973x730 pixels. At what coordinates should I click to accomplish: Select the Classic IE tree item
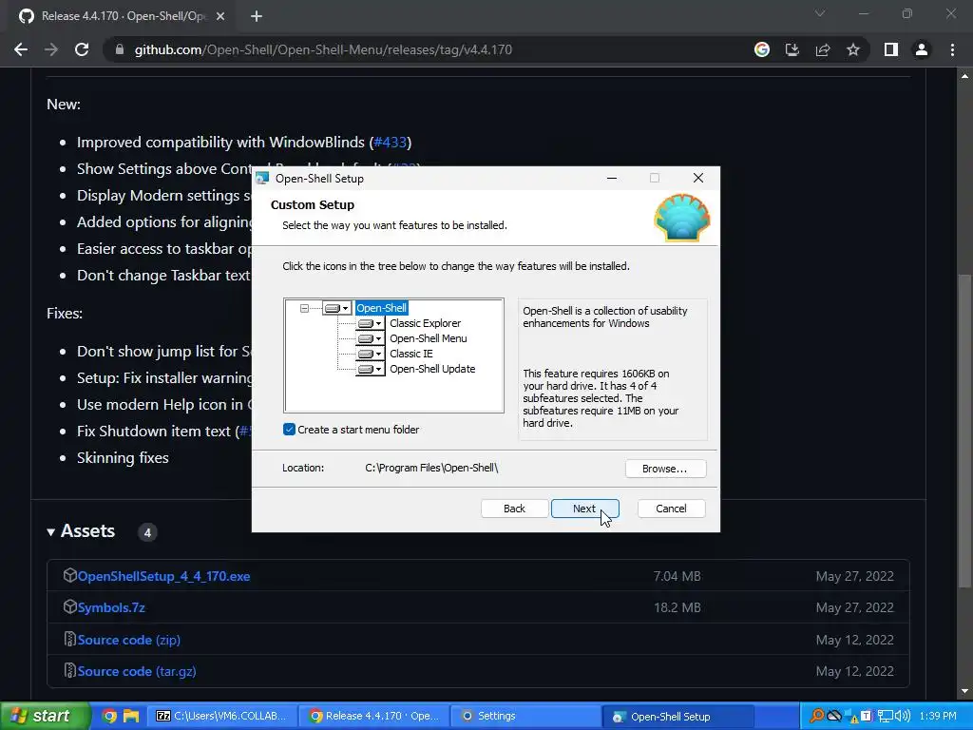click(x=410, y=354)
